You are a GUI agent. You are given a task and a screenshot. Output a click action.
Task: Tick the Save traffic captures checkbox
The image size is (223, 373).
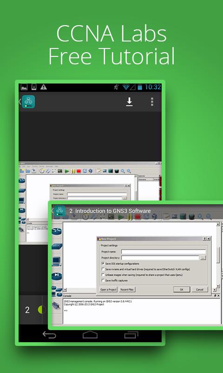point(103,281)
